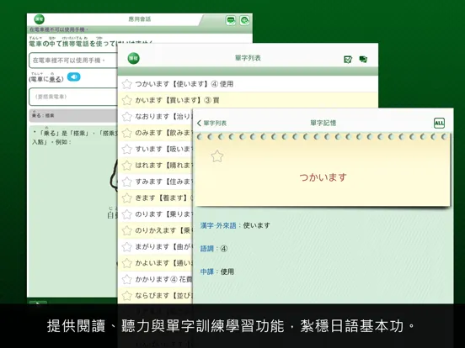Go back via 單字列表 back button

211,123
